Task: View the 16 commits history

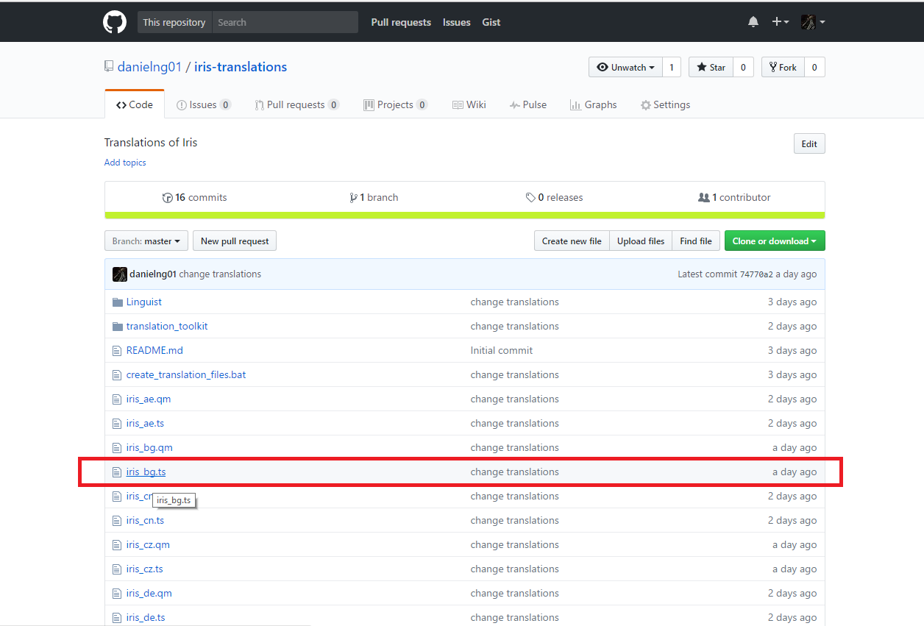Action: click(x=195, y=197)
